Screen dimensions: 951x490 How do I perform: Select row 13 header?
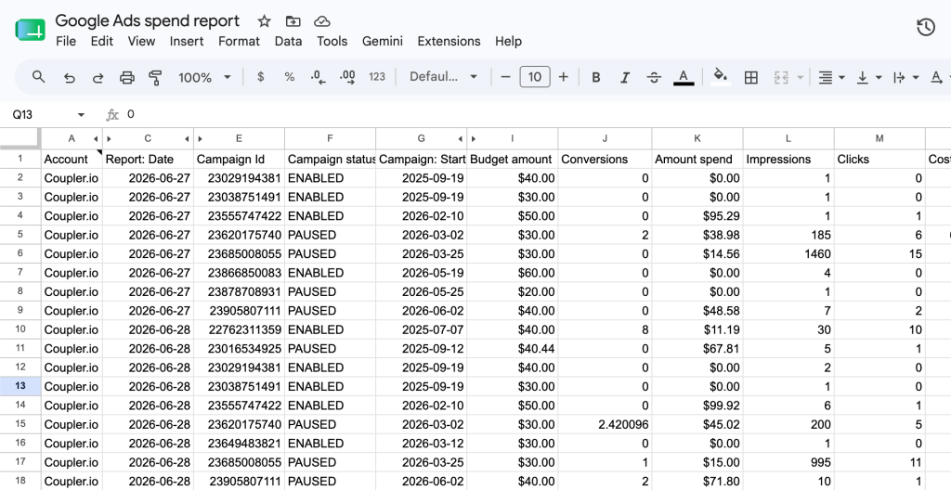pos(20,386)
